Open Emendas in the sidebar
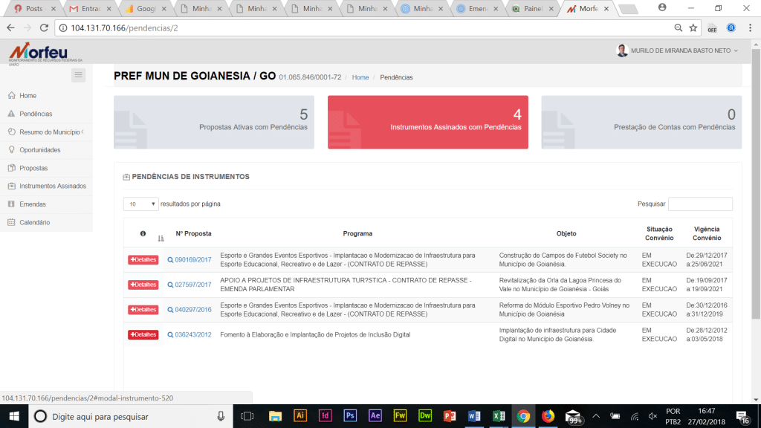The width and height of the screenshot is (761, 428). pos(32,204)
